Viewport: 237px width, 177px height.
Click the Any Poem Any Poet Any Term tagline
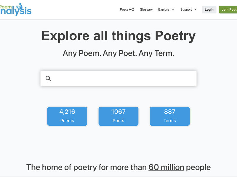click(x=118, y=53)
